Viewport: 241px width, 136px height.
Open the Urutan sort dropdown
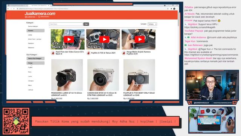152,24
